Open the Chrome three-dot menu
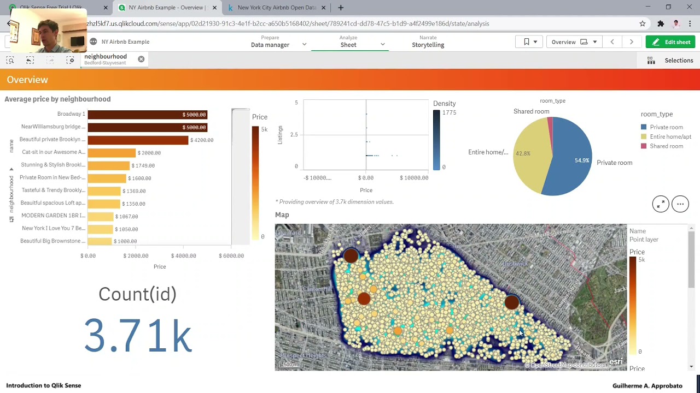700x393 pixels. click(690, 23)
